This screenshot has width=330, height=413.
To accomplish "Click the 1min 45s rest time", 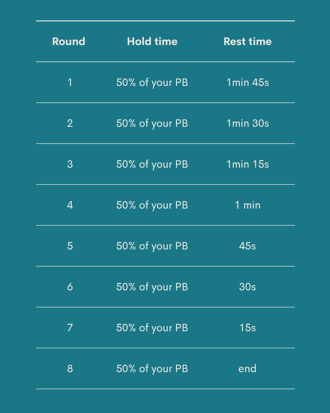I will tap(247, 83).
